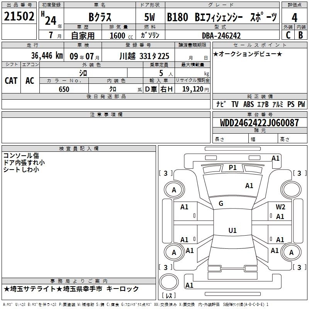Click sales point ★オークションデビュー★
Viewport: 309px width, 309px height.
point(248,54)
